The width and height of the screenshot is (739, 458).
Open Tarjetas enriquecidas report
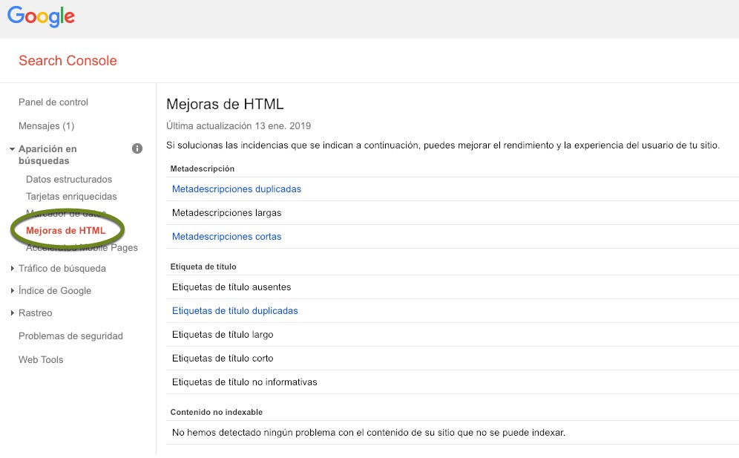click(x=72, y=196)
